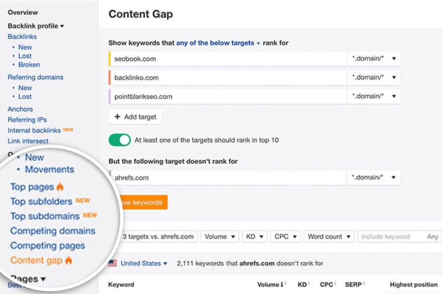Open the CPC filter dropdown
The width and height of the screenshot is (442, 294).
pos(286,236)
